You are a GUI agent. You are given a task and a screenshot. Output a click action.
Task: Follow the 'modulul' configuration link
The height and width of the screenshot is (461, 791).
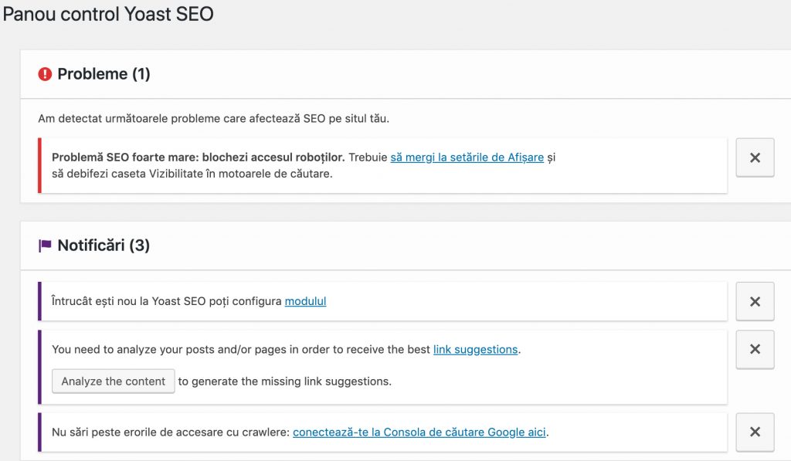click(305, 301)
